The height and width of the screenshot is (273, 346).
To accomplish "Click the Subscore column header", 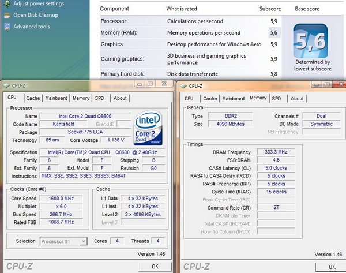I will pos(270,9).
